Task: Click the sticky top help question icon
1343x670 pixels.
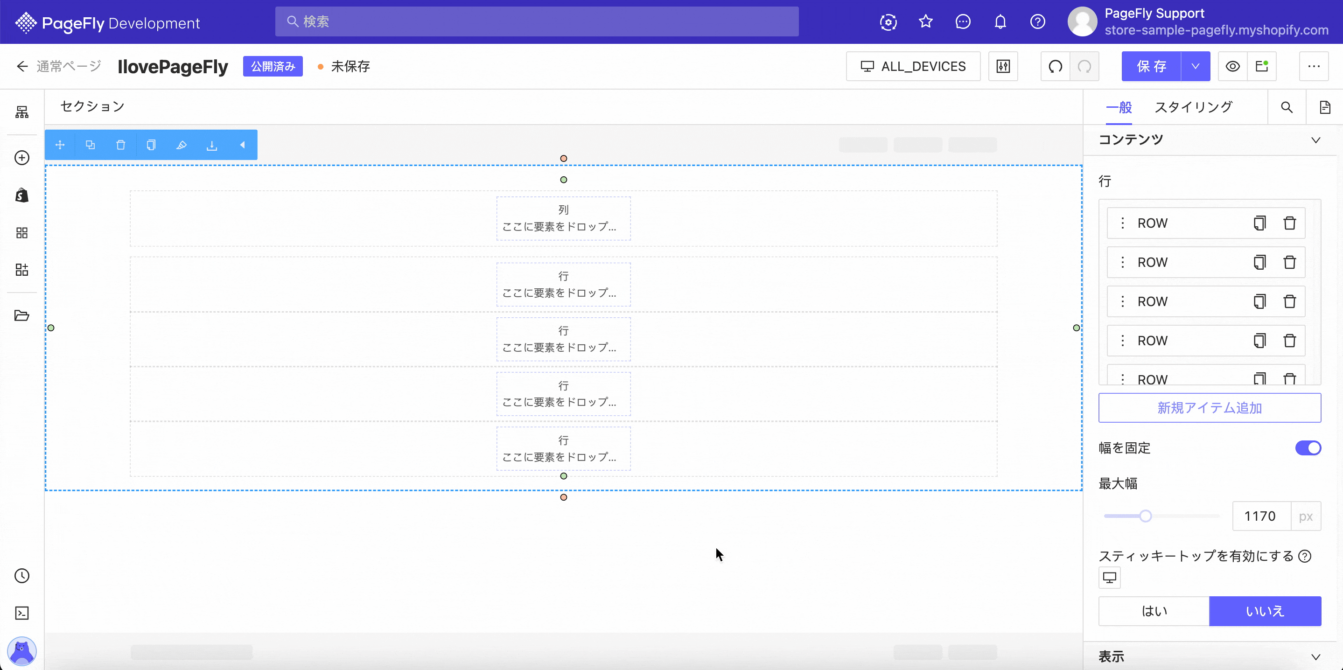Action: (1304, 556)
